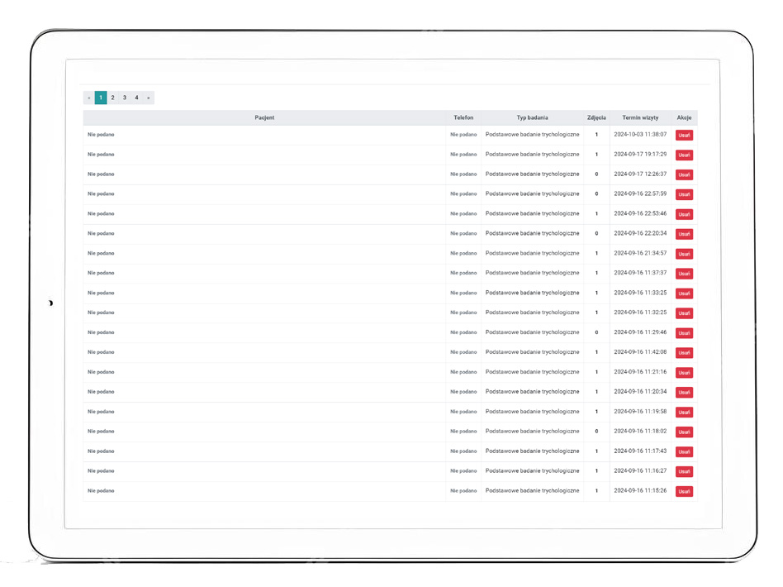Image resolution: width=783 pixels, height=587 pixels.
Task: Click the Termin wizyty column header
Action: [x=640, y=118]
